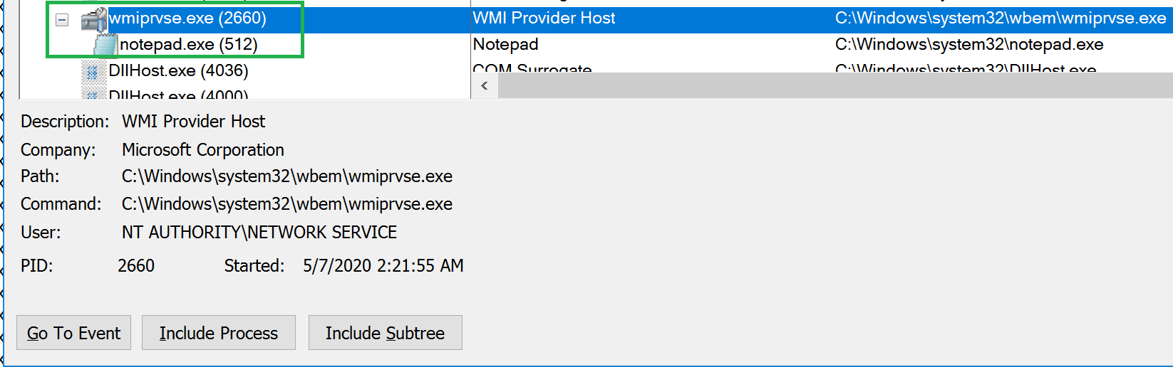
Task: Click the horizontal scrollbar left arrow
Action: tap(485, 86)
